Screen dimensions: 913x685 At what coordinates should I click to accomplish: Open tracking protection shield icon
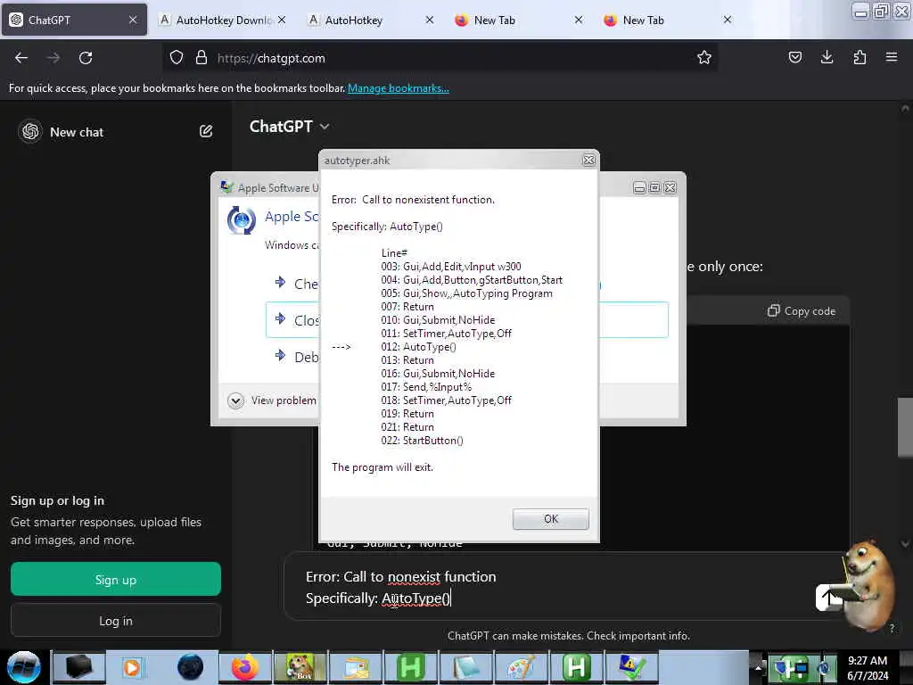177,58
